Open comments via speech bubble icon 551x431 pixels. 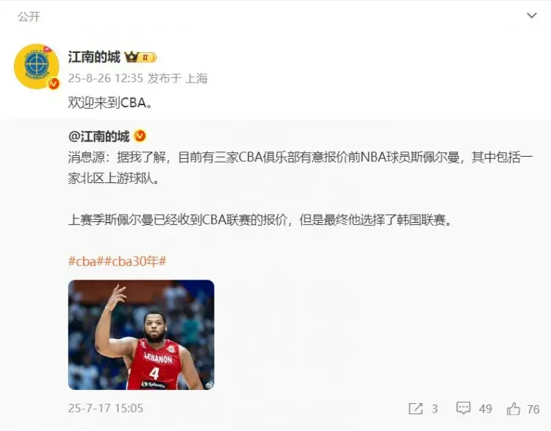coord(463,408)
